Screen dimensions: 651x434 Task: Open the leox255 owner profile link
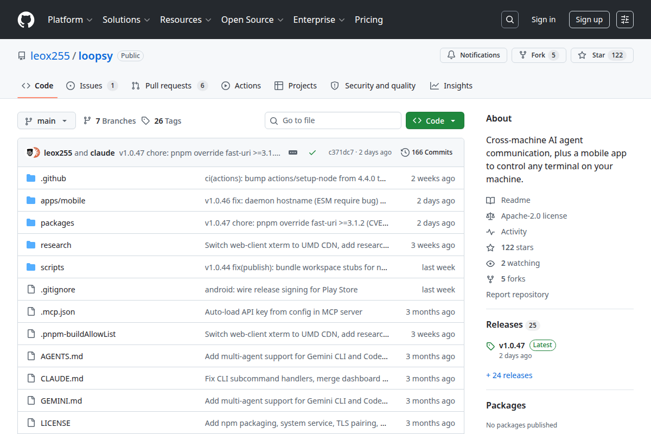50,56
